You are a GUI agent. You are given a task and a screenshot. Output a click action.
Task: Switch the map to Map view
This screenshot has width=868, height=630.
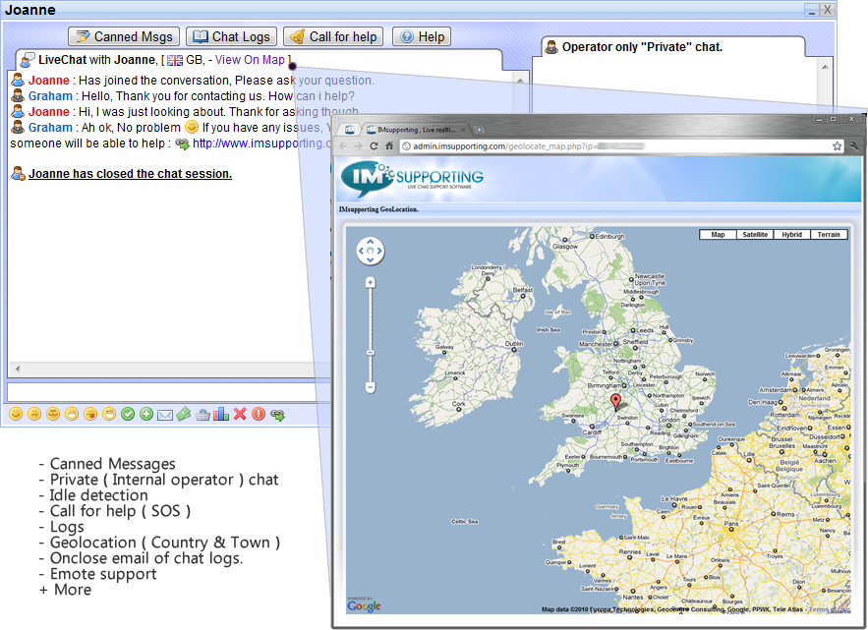pos(718,235)
